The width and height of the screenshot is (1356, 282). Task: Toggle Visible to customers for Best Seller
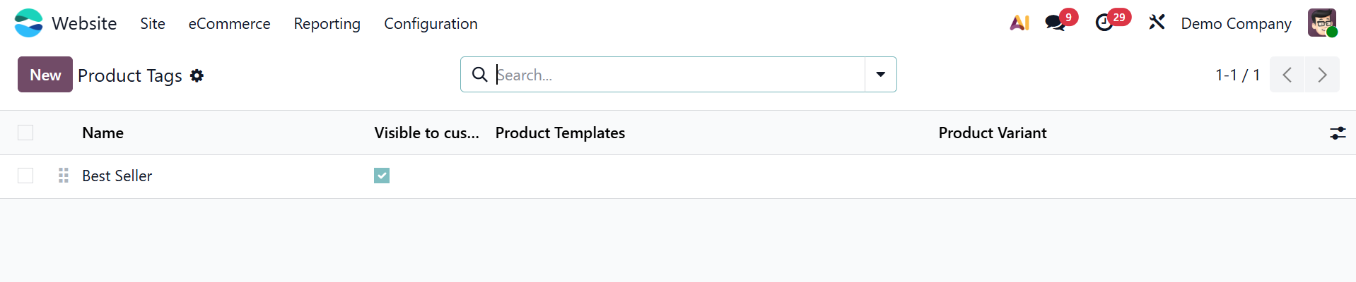tap(382, 176)
